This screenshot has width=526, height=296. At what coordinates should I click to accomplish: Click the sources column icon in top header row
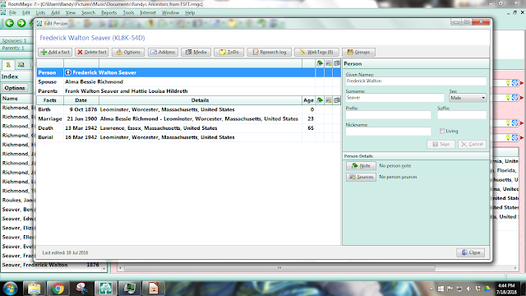point(329,63)
